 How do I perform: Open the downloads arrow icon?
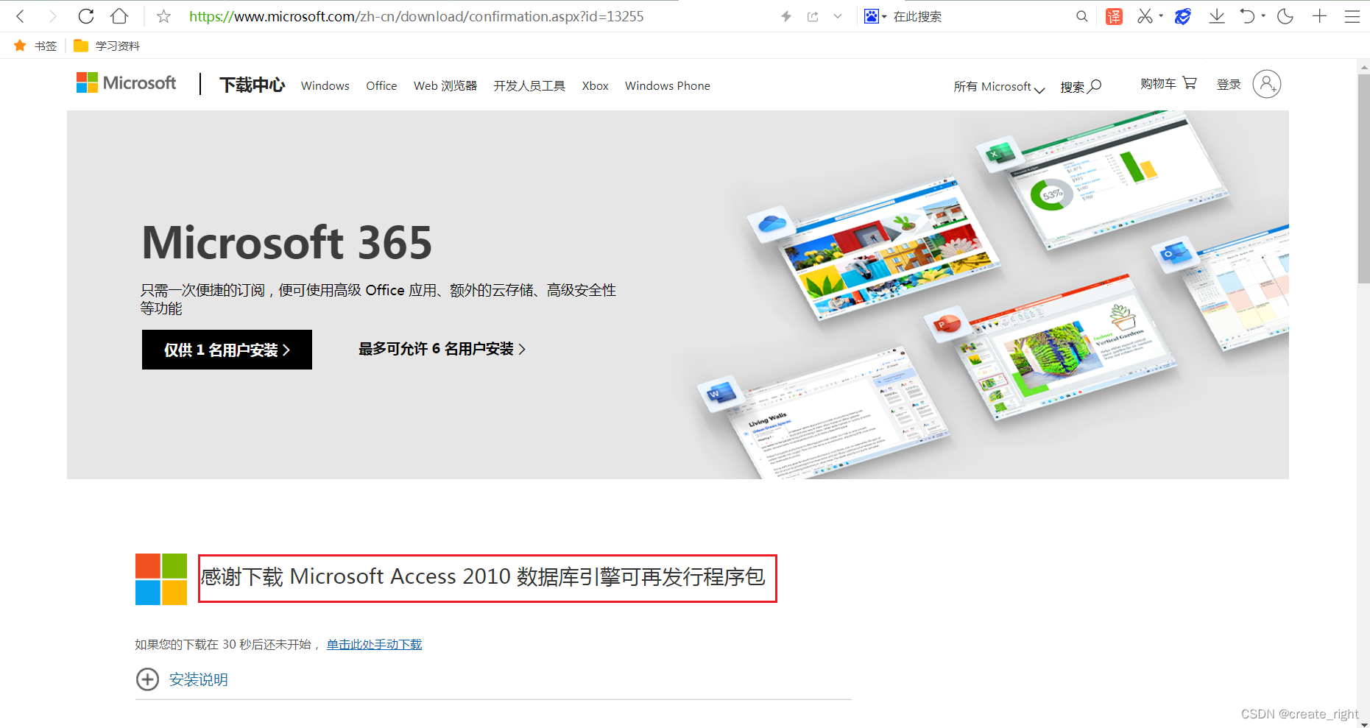click(x=1217, y=16)
